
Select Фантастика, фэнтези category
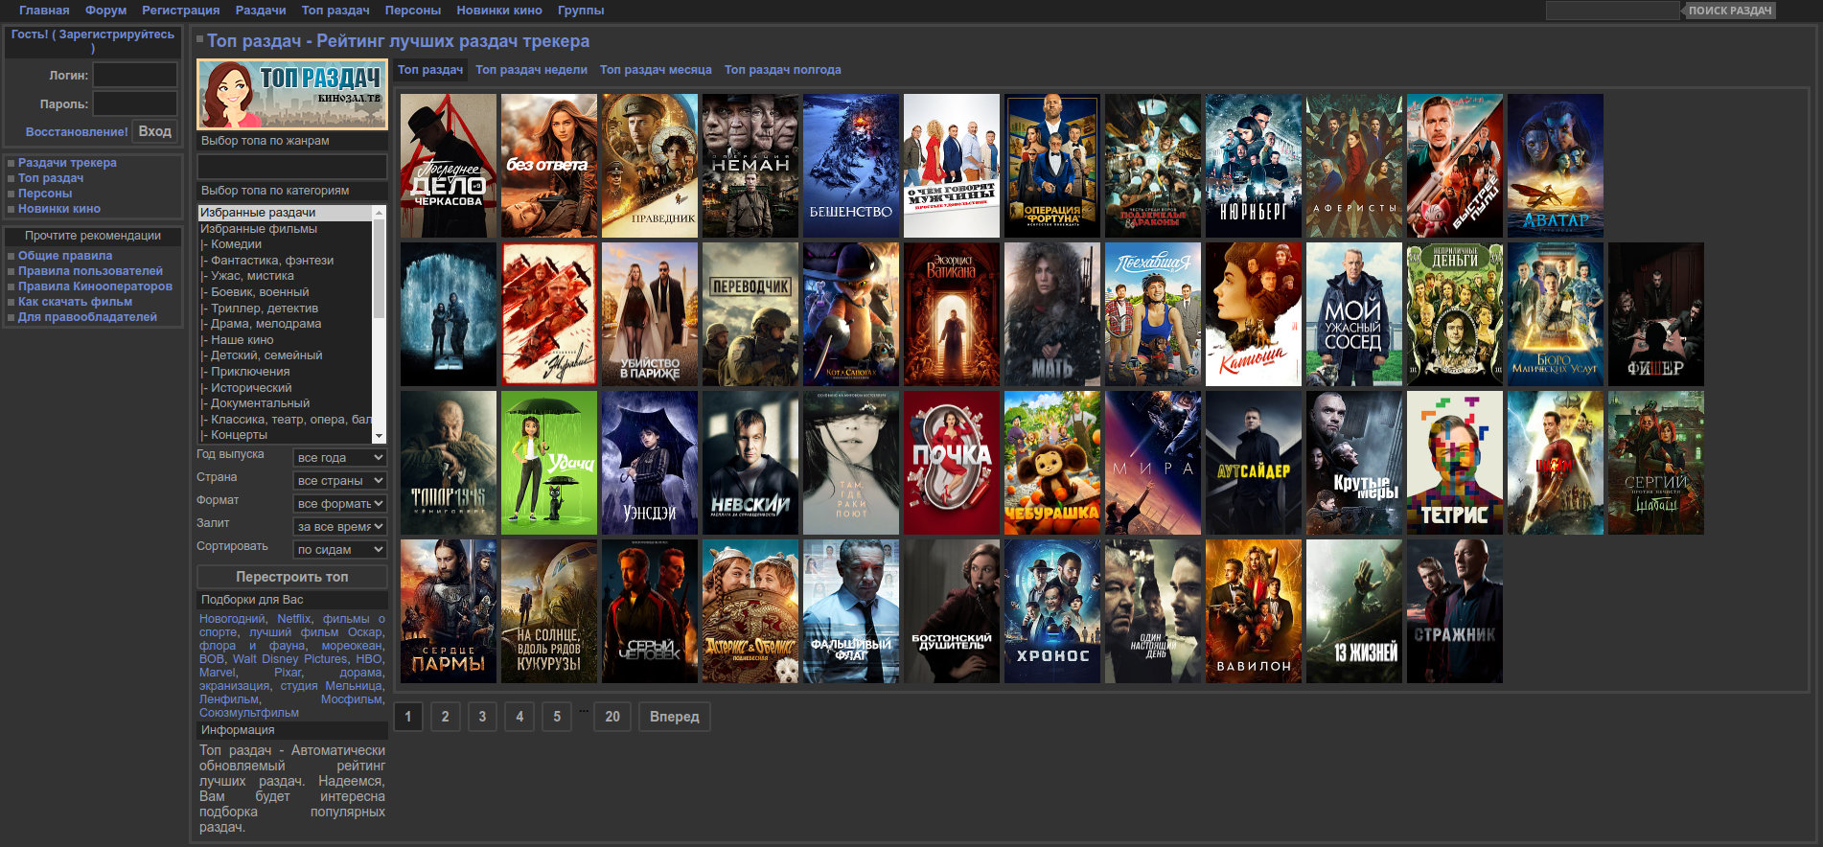pyautogui.click(x=285, y=261)
